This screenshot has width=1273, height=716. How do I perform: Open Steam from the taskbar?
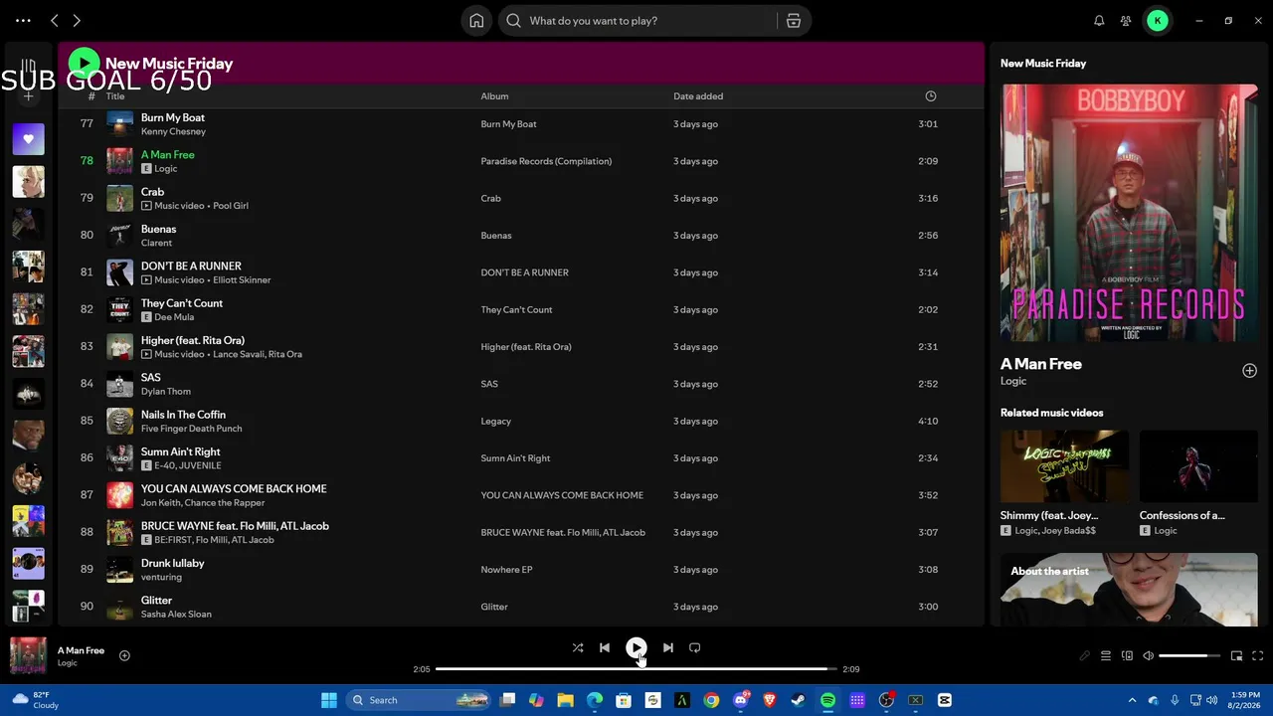[799, 700]
